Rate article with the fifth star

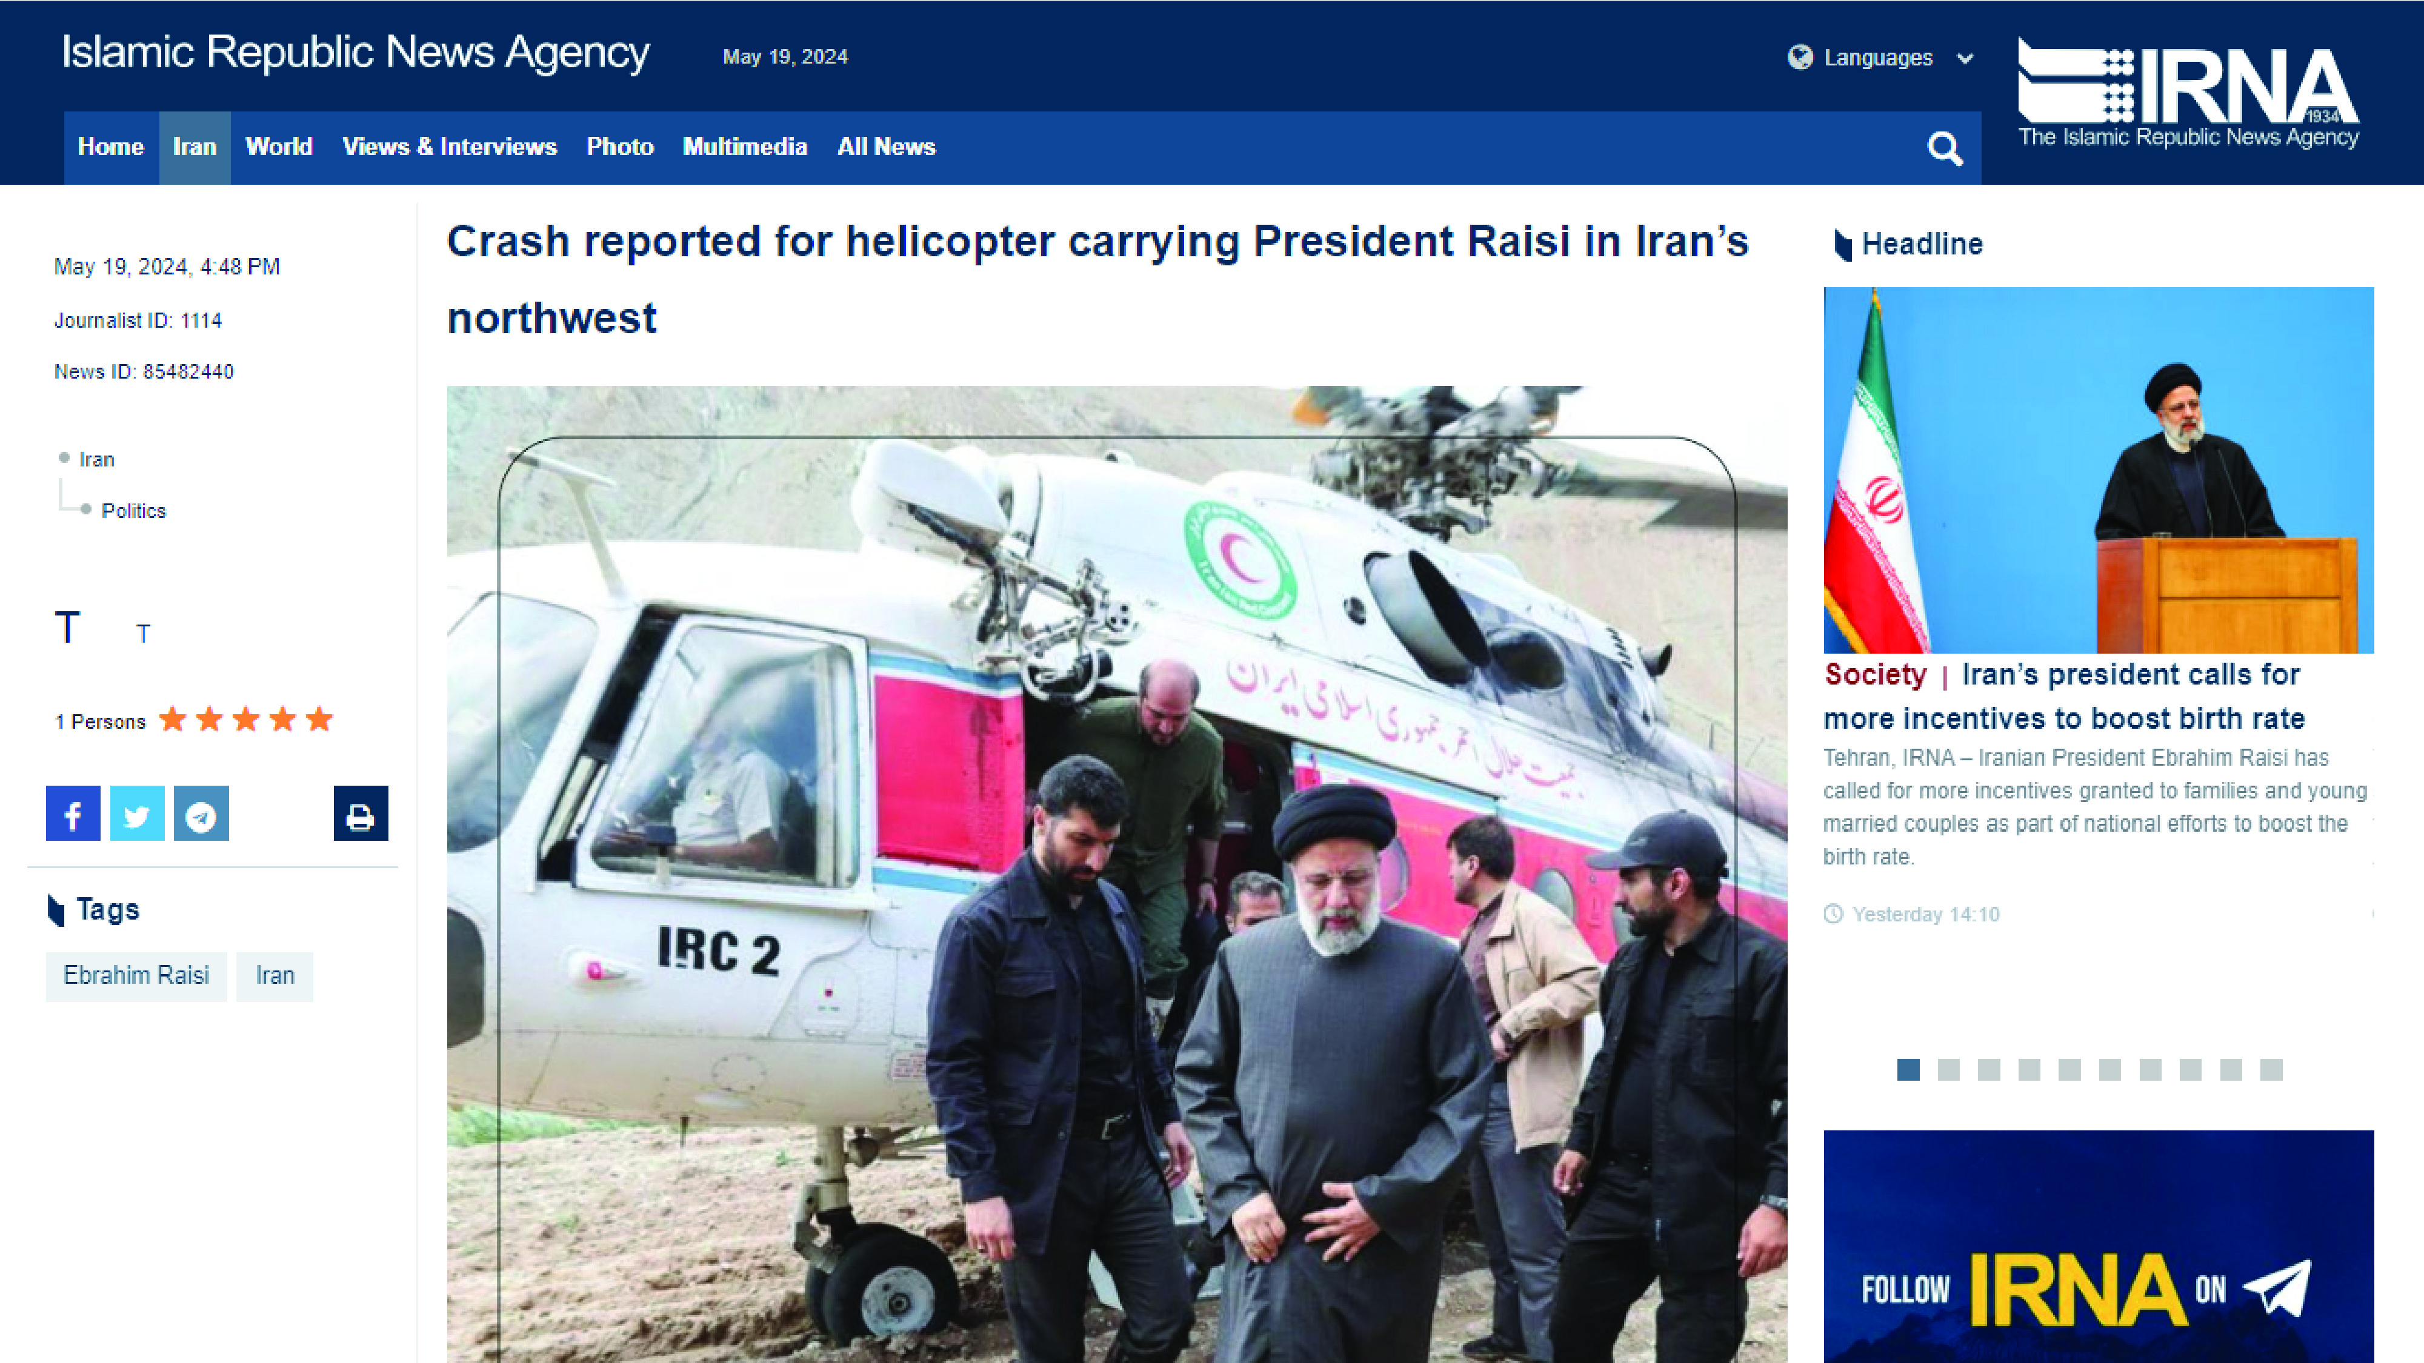click(x=320, y=720)
